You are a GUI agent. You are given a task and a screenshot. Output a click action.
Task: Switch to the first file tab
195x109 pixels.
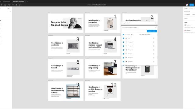pyautogui.click(x=6, y=2)
